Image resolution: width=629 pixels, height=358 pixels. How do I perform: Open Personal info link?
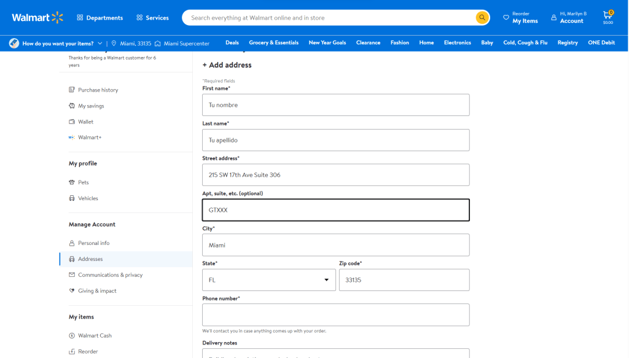click(93, 243)
